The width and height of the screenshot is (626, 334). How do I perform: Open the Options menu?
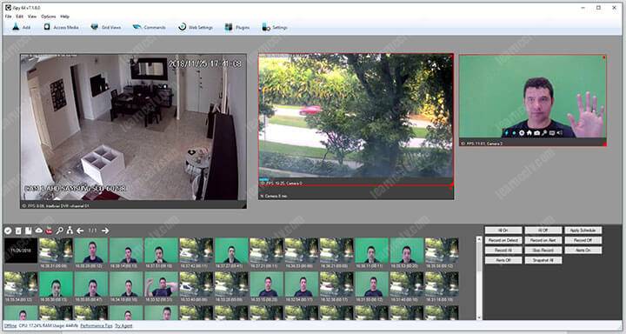point(49,17)
